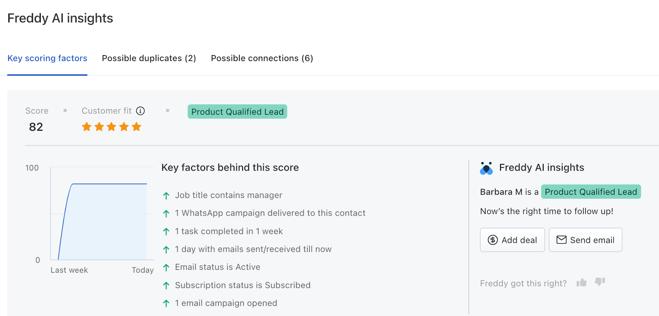Click the envelope icon in Send email
The image size is (659, 316).
click(x=561, y=240)
